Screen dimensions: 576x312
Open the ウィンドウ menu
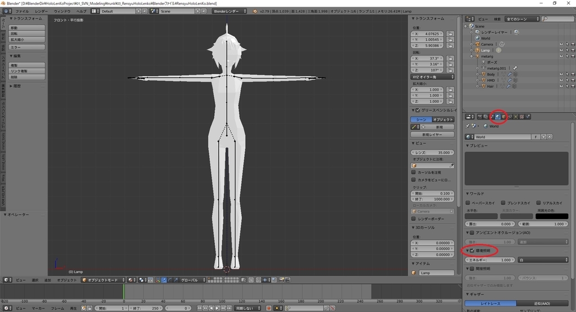[x=62, y=11]
